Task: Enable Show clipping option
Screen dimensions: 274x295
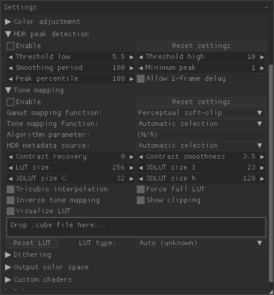Action: 141,200
